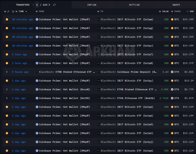The width and height of the screenshot is (196, 154).
Task: Open IBIT Bitcoin ETF (bc1qh) address
Action: 135,133
